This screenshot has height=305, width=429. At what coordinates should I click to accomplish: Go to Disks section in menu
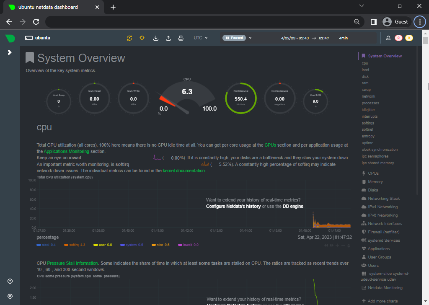click(x=370, y=190)
